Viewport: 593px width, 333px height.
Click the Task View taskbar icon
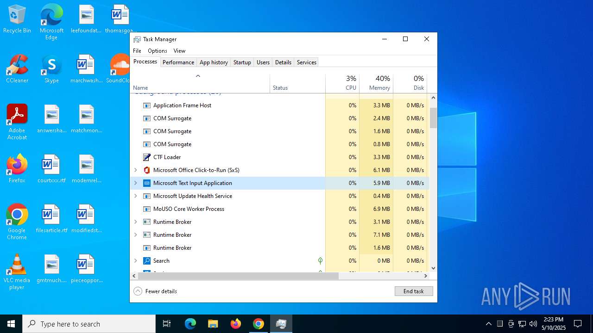pos(167,324)
